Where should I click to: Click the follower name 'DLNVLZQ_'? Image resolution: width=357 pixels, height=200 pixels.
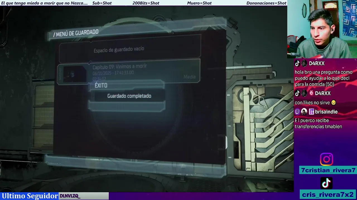[70, 196]
